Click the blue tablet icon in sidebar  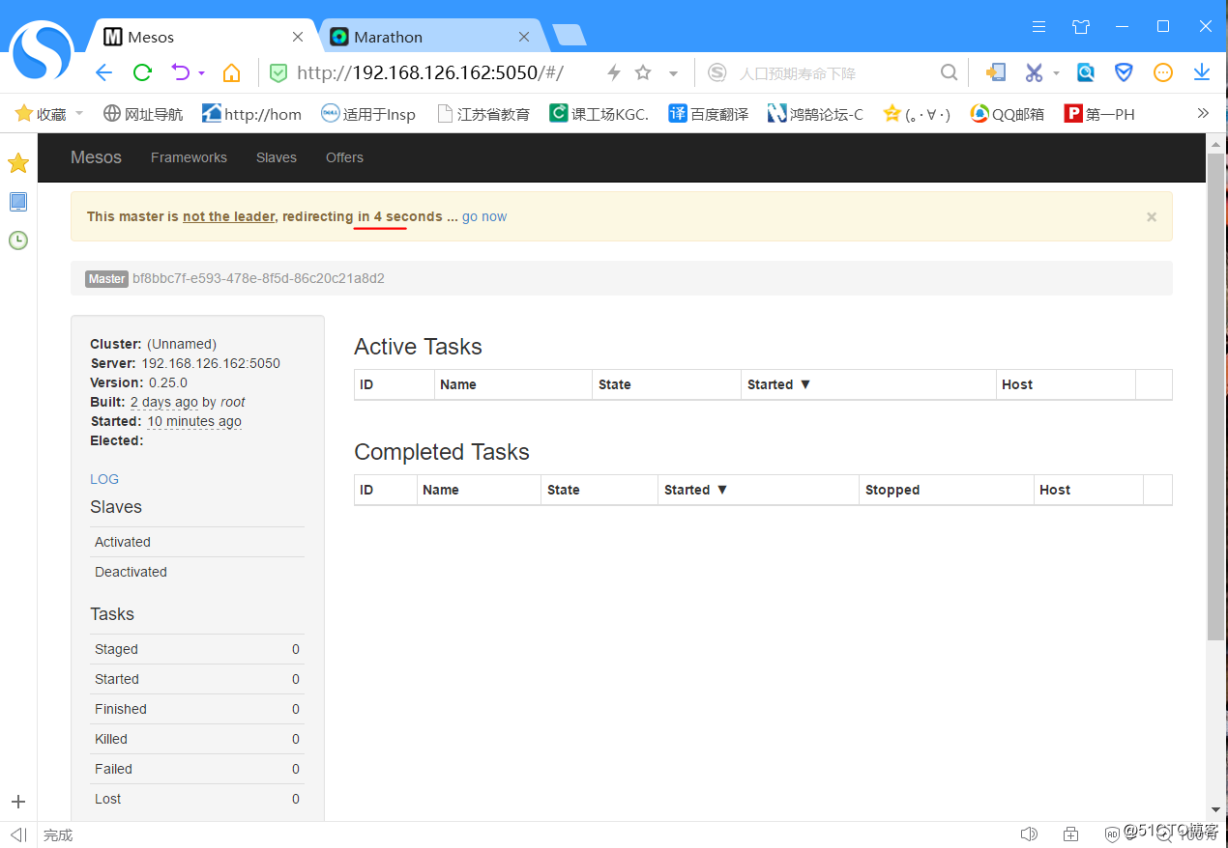18,202
